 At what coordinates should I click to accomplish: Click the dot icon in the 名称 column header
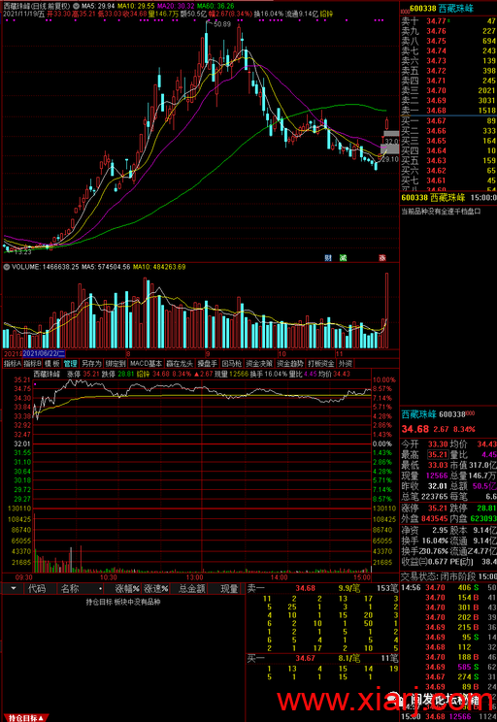coord(100,589)
